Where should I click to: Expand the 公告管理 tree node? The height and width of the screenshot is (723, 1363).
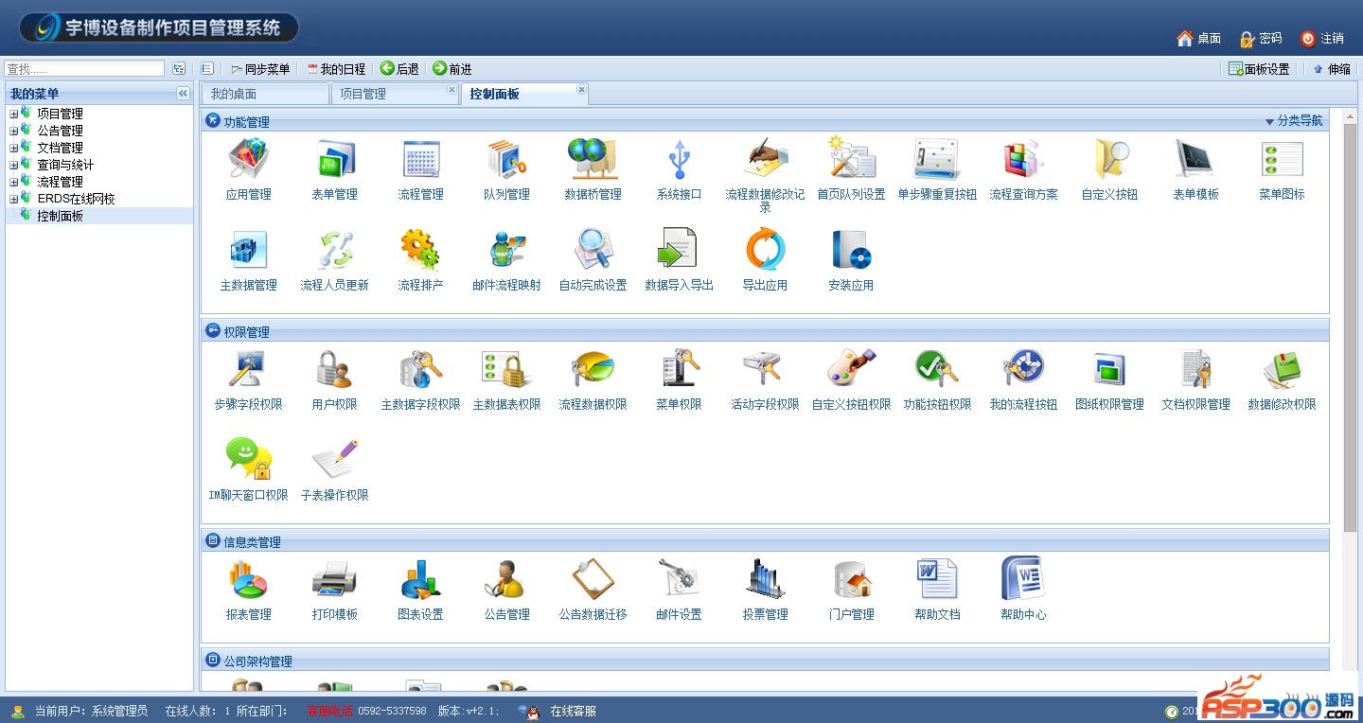(13, 131)
